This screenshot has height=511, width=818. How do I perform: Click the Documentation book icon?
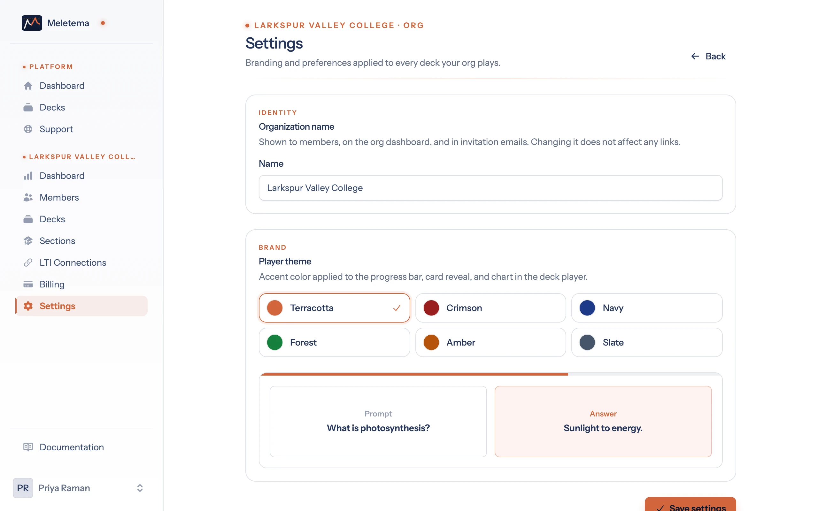(x=28, y=447)
